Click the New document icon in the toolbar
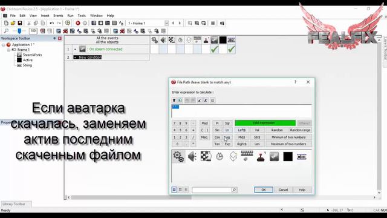 click(6, 23)
